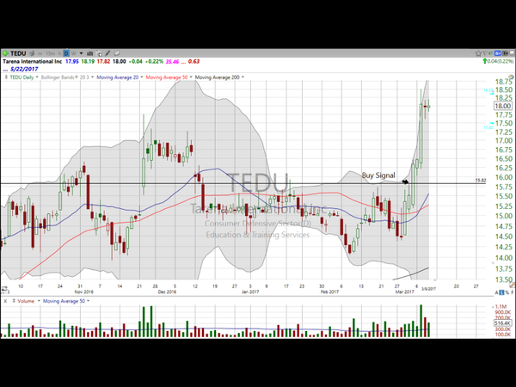Click the Tarena International Inc company name
516x387 pixels.
(33, 62)
